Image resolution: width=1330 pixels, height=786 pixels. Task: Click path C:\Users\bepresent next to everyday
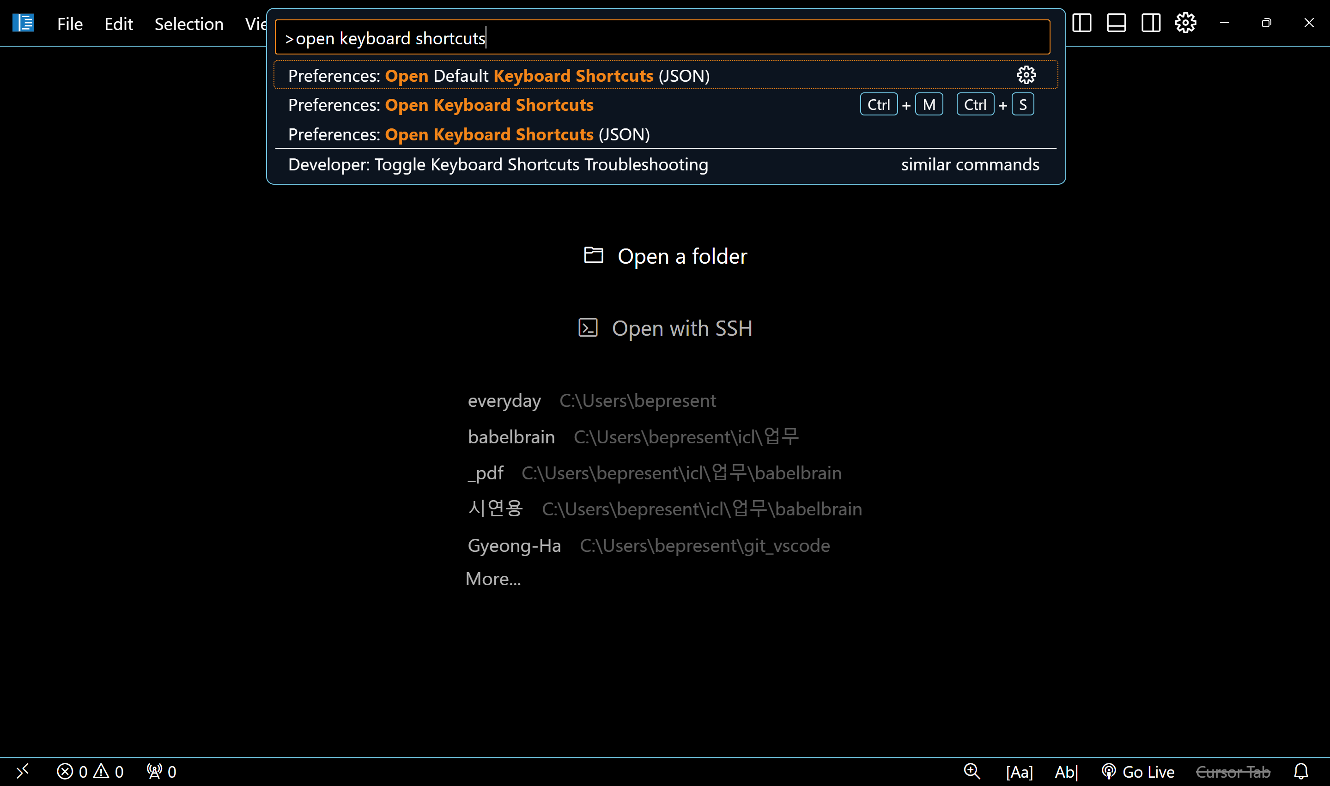point(638,401)
